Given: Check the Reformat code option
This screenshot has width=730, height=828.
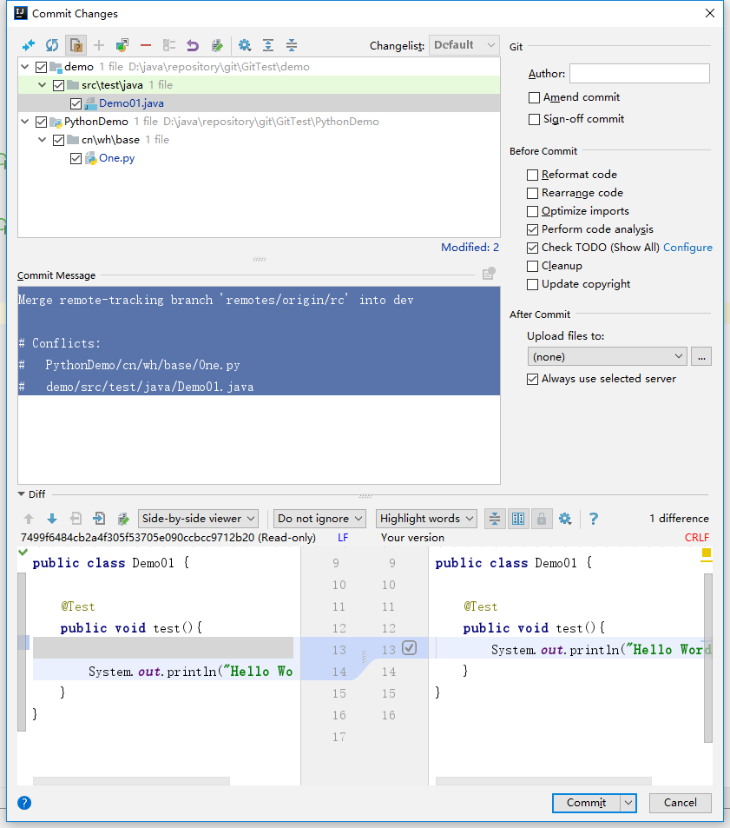Looking at the screenshot, I should pos(533,175).
